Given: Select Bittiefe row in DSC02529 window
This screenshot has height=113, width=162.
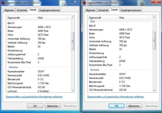Looking at the screenshot, I should 38,46.
